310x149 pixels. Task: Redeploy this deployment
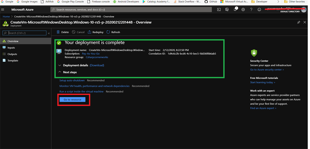95,32
